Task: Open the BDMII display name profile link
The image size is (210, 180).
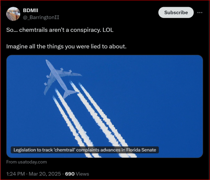Action: (x=30, y=10)
